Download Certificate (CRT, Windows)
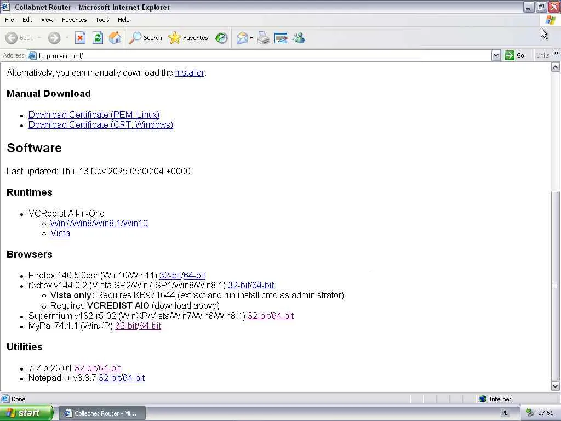 (x=101, y=124)
